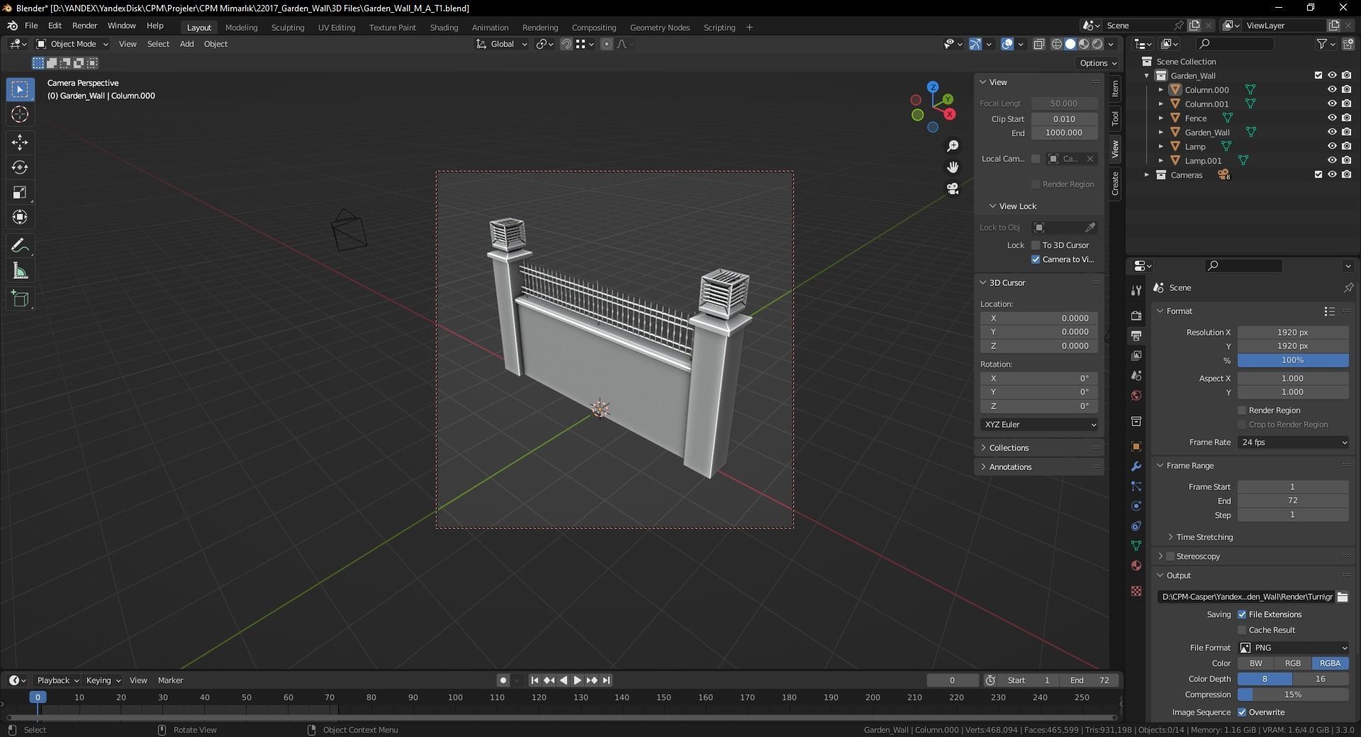The width and height of the screenshot is (1361, 737).
Task: Switch to rendered viewport shading
Action: [x=1097, y=44]
